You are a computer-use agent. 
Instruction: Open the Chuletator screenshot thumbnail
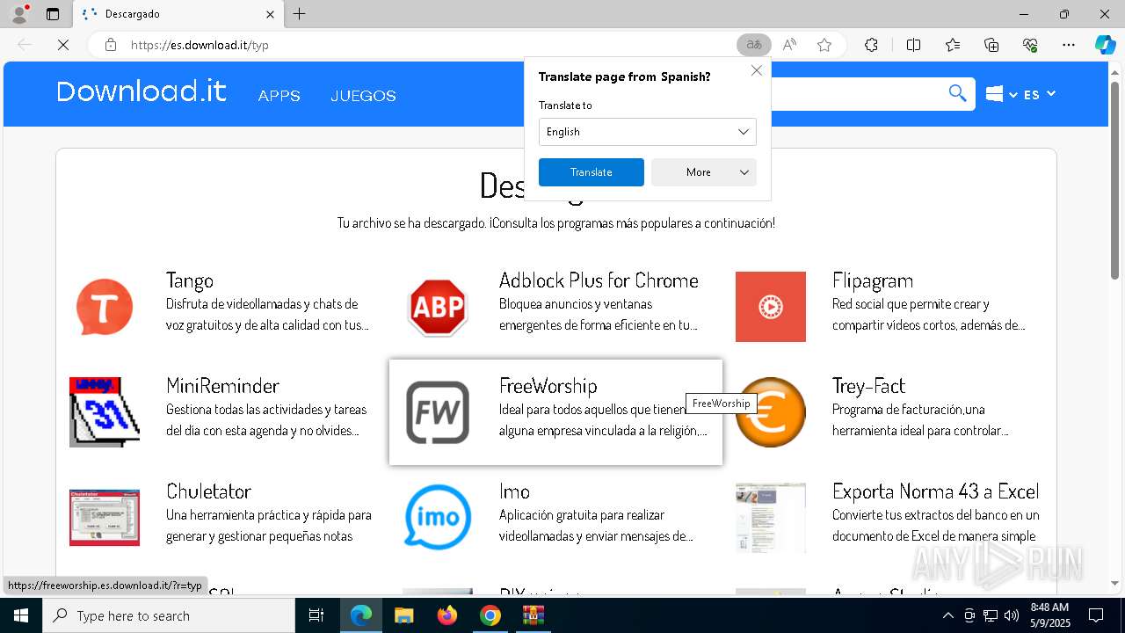[x=105, y=518]
